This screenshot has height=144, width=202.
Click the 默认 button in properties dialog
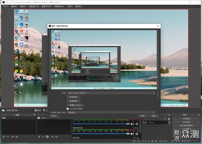click(x=54, y=116)
